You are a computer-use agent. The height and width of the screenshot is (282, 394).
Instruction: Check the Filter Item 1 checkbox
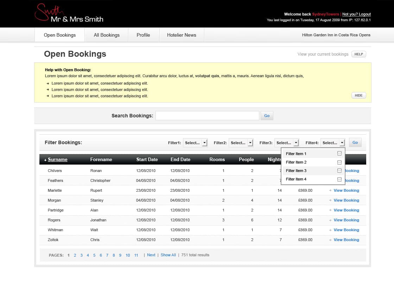pyautogui.click(x=339, y=154)
